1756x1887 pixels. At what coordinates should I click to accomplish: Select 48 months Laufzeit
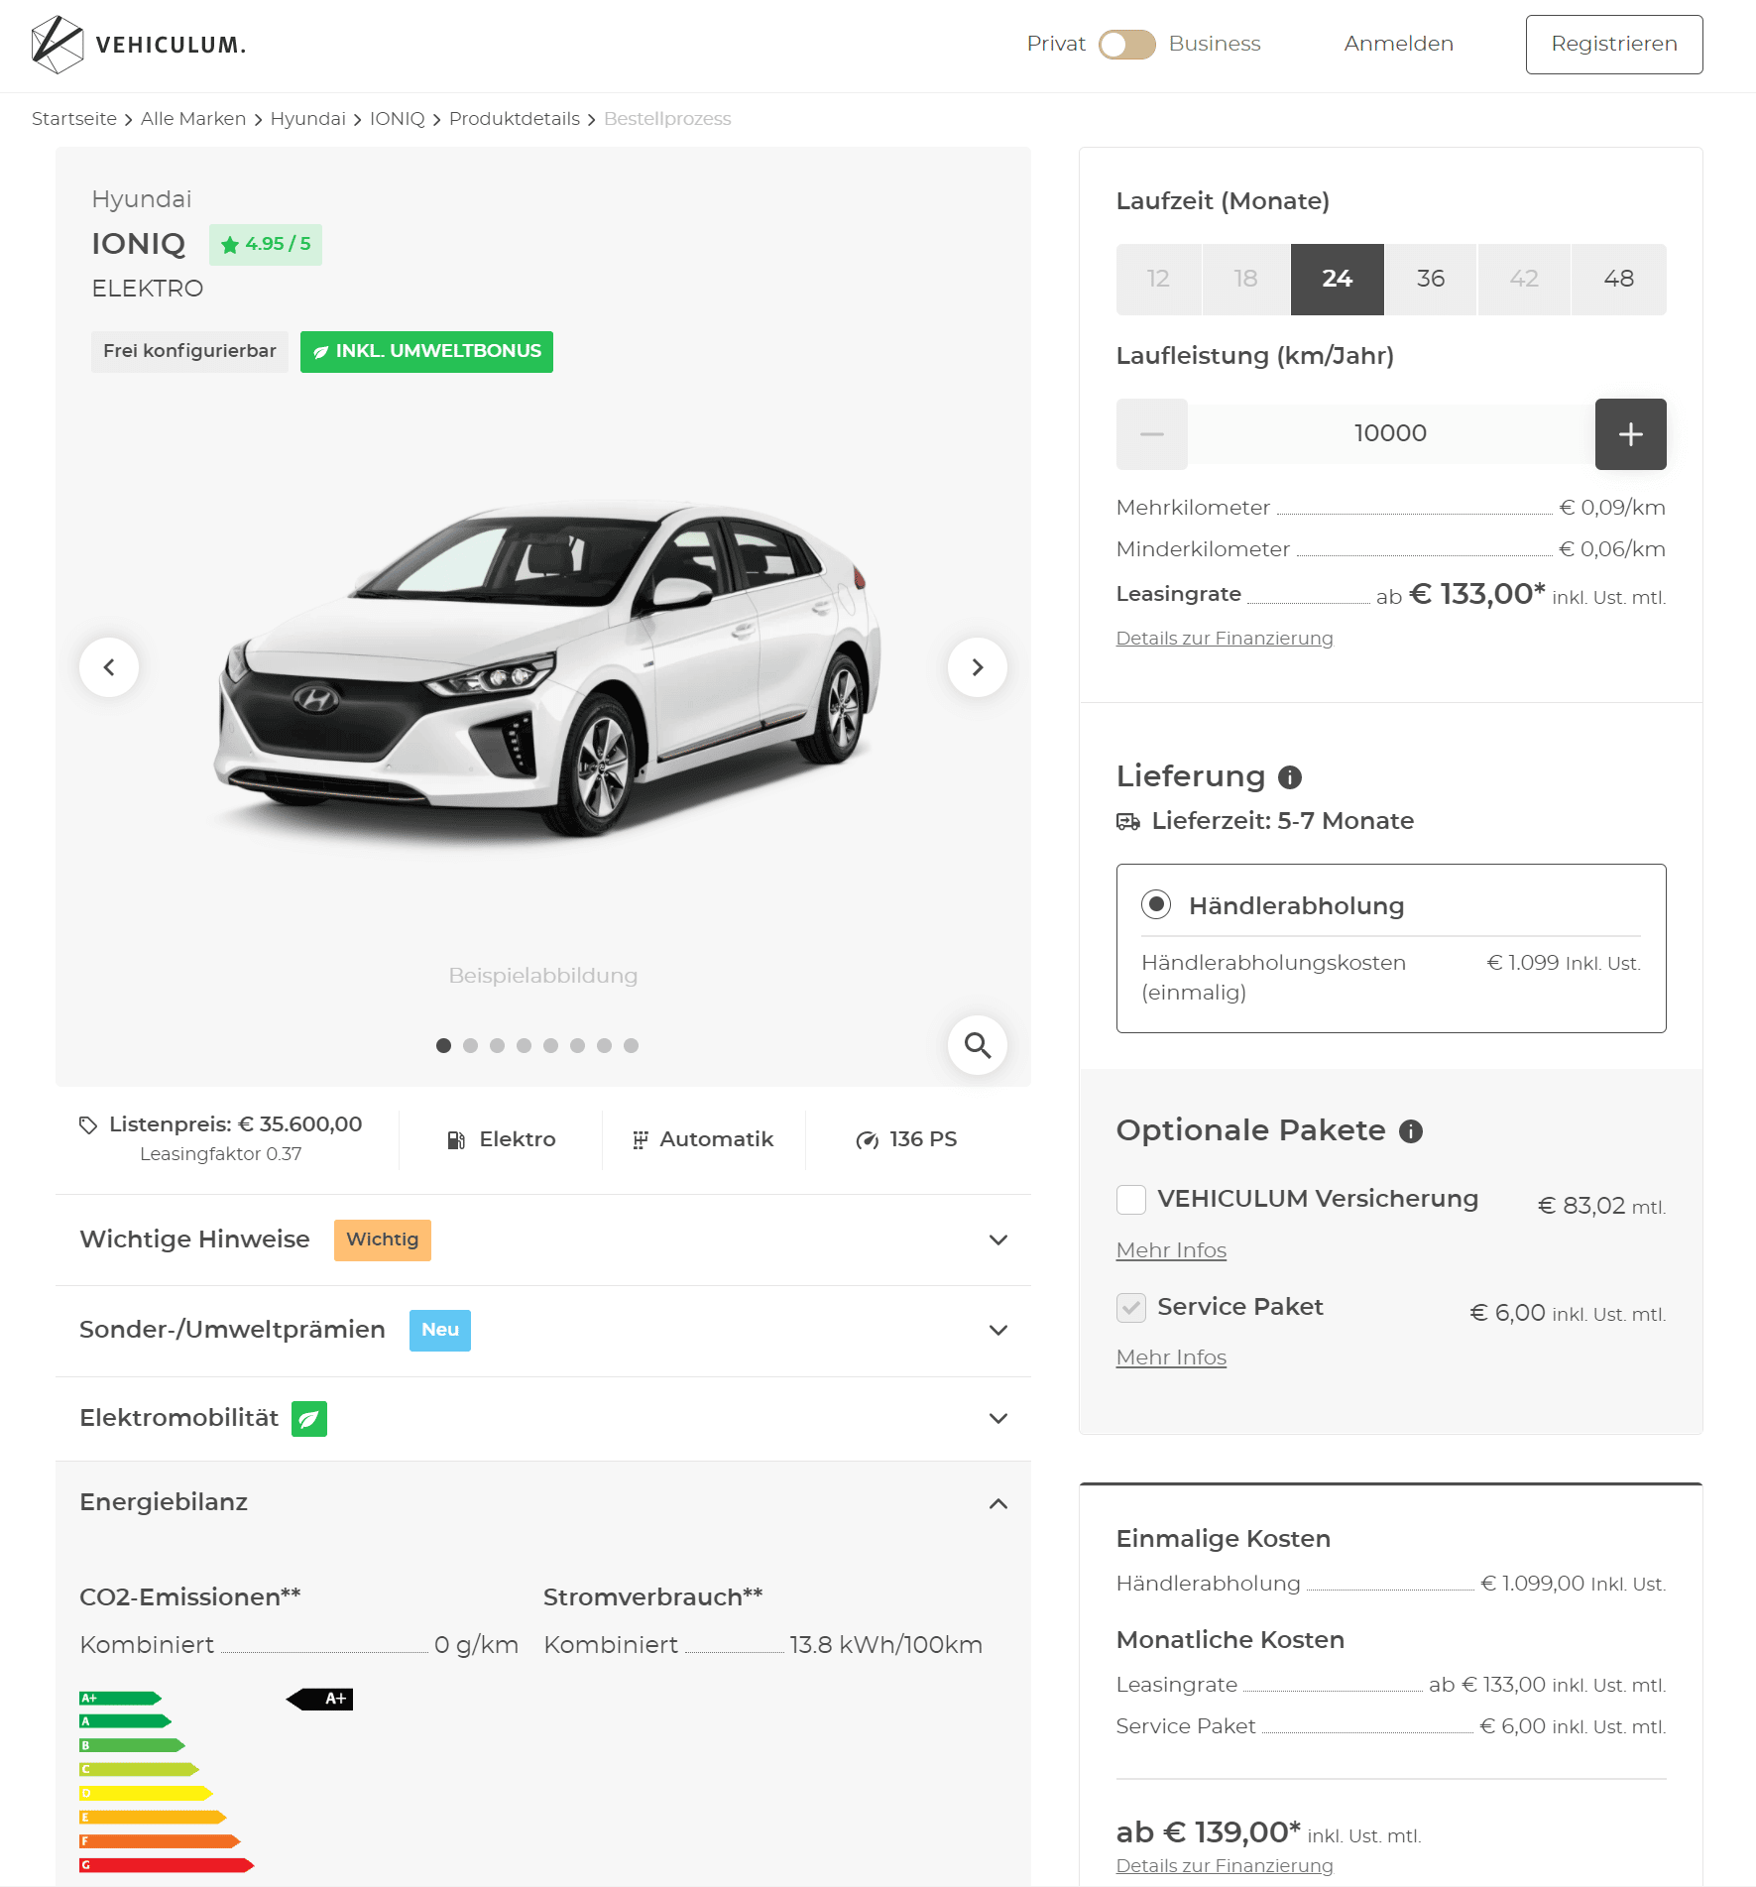pos(1618,280)
